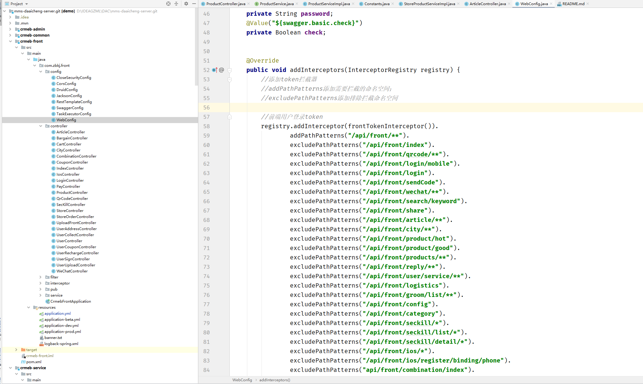Select the crmeb-service module row
Image resolution: width=643 pixels, height=384 pixels.
[100, 368]
